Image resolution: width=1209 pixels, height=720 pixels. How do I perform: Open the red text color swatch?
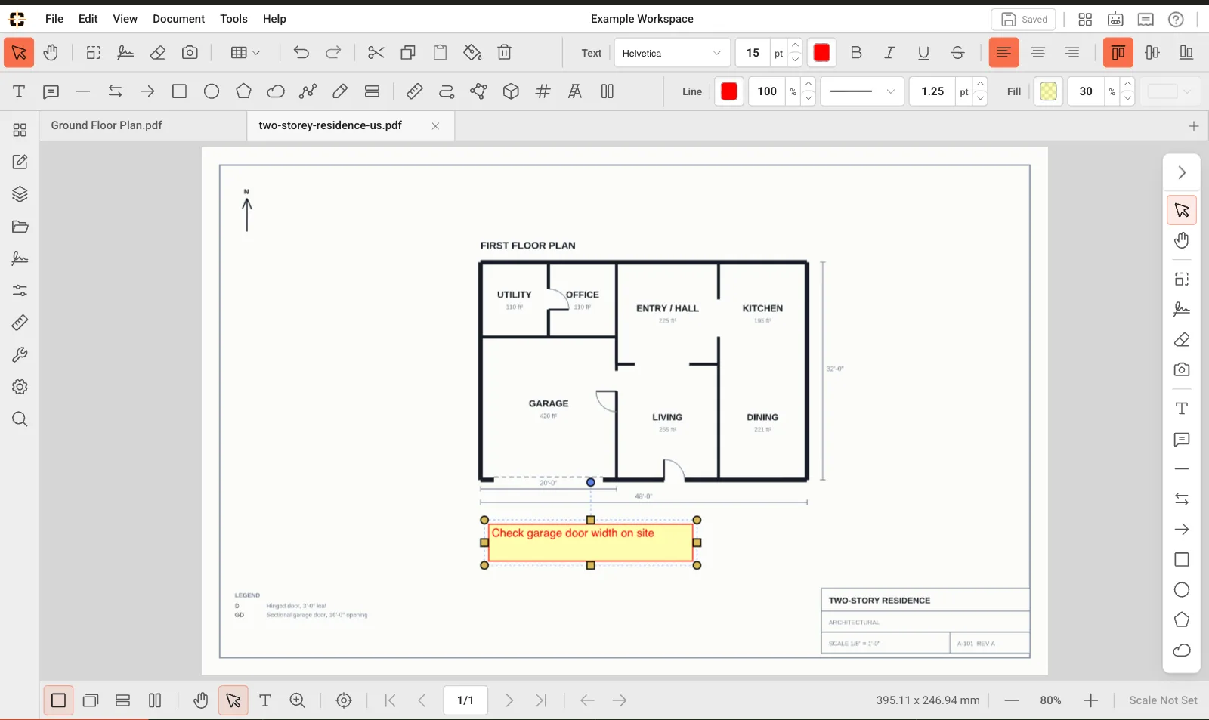point(821,53)
